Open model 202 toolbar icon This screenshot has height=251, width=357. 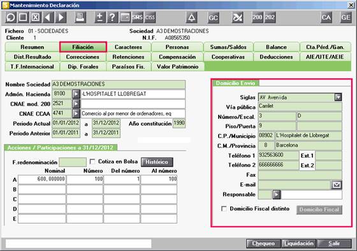(x=270, y=17)
